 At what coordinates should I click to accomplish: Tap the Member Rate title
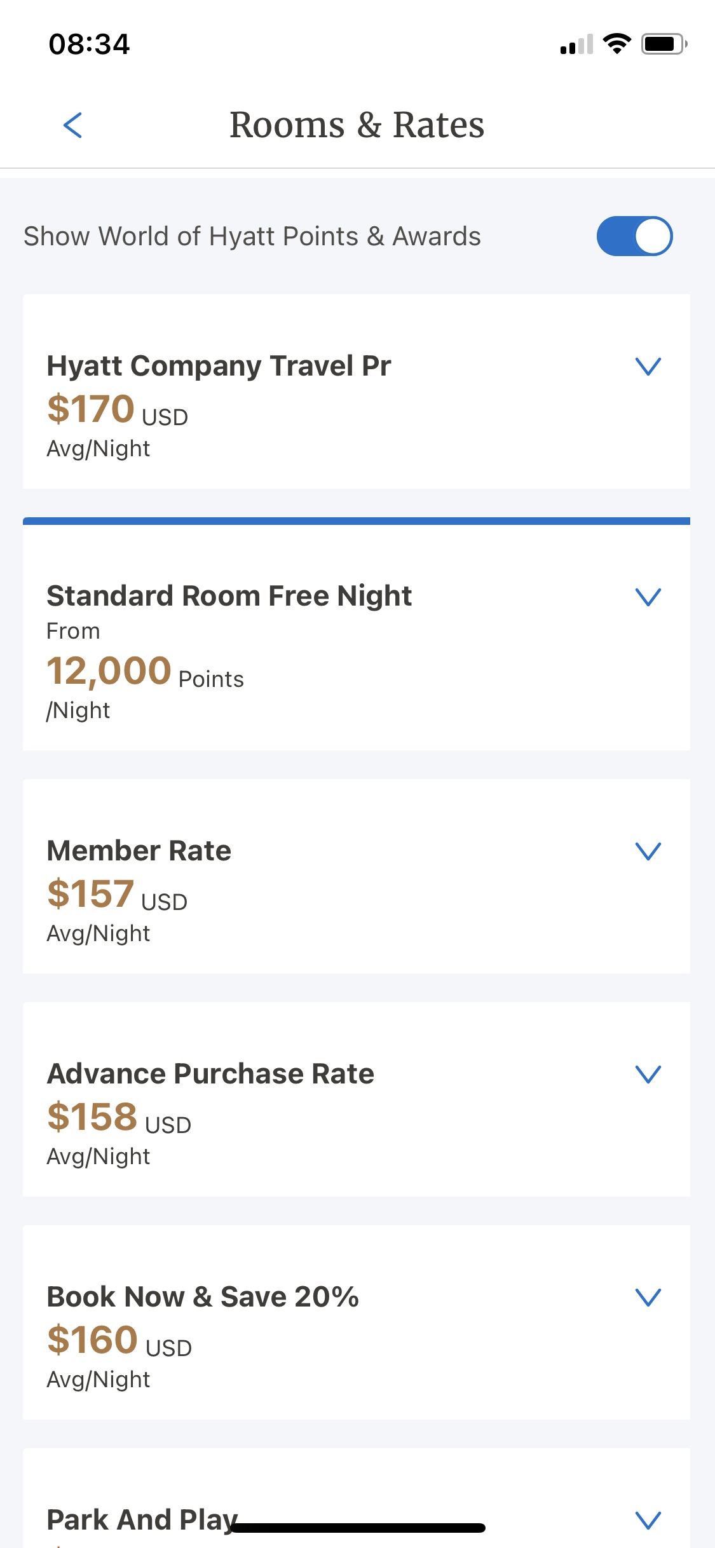point(139,851)
